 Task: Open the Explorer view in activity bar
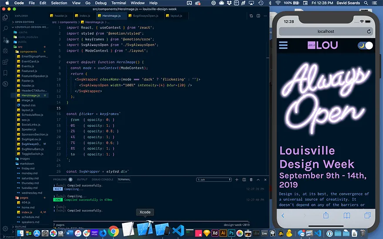click(x=5, y=17)
